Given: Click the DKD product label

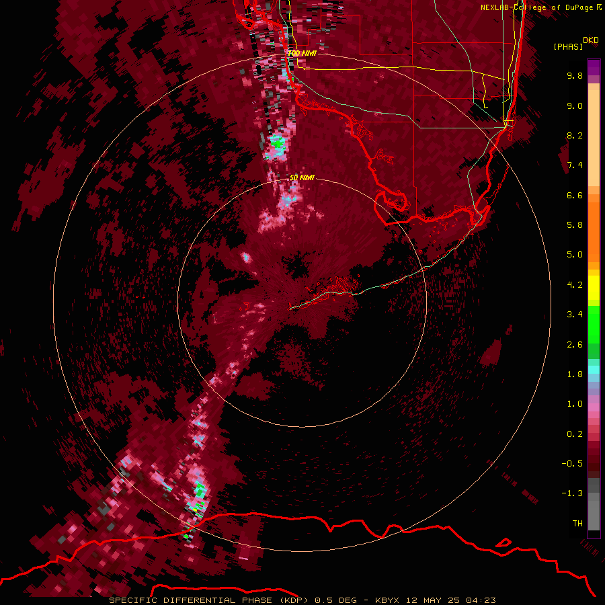Looking at the screenshot, I should pyautogui.click(x=591, y=40).
